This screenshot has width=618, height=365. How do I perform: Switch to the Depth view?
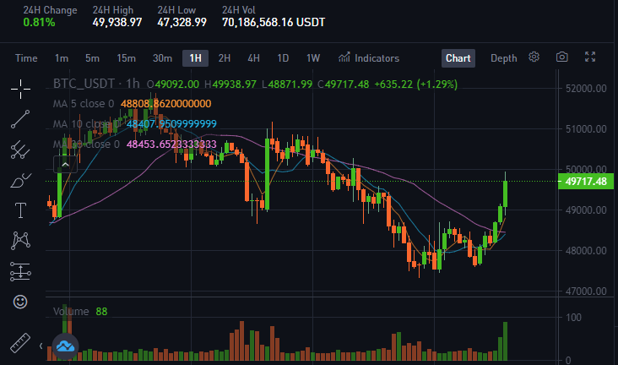pyautogui.click(x=503, y=58)
